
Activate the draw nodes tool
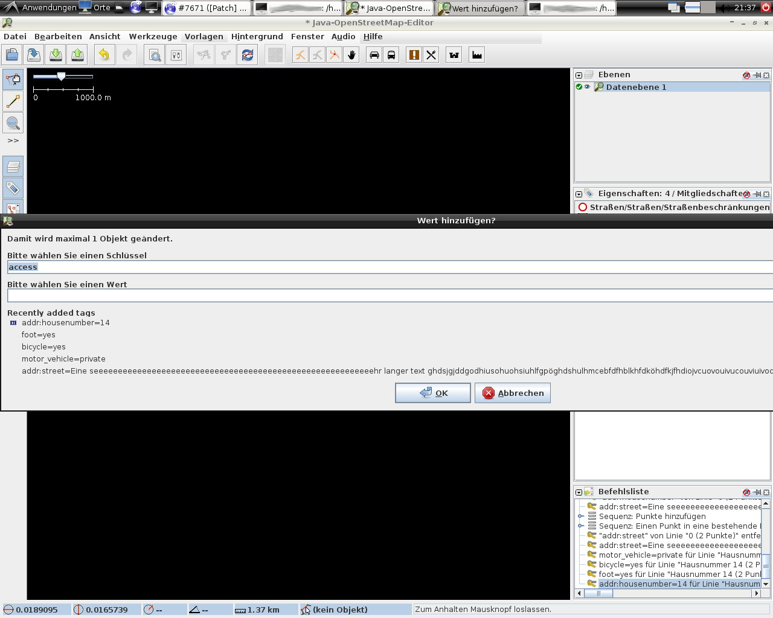(13, 101)
